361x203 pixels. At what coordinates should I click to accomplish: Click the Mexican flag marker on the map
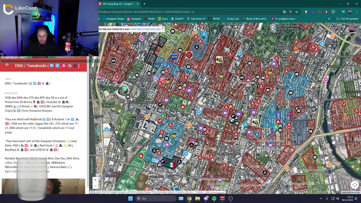[172, 164]
